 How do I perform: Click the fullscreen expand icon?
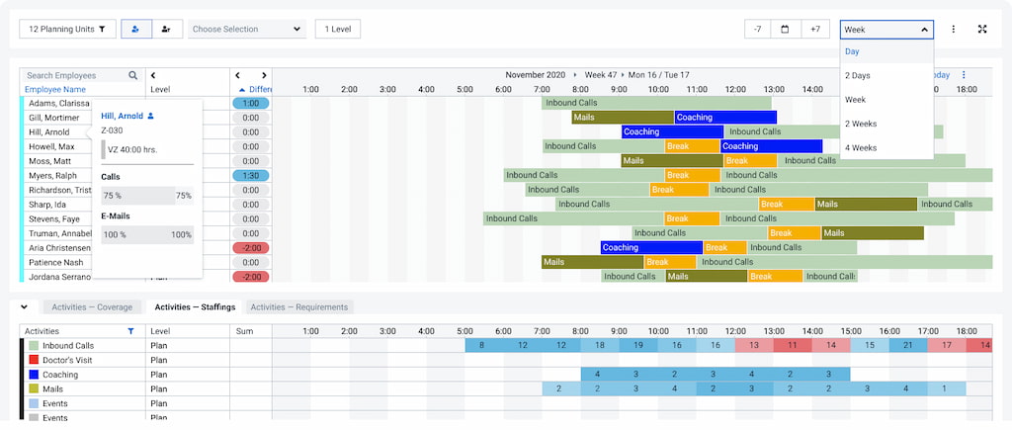pos(982,29)
